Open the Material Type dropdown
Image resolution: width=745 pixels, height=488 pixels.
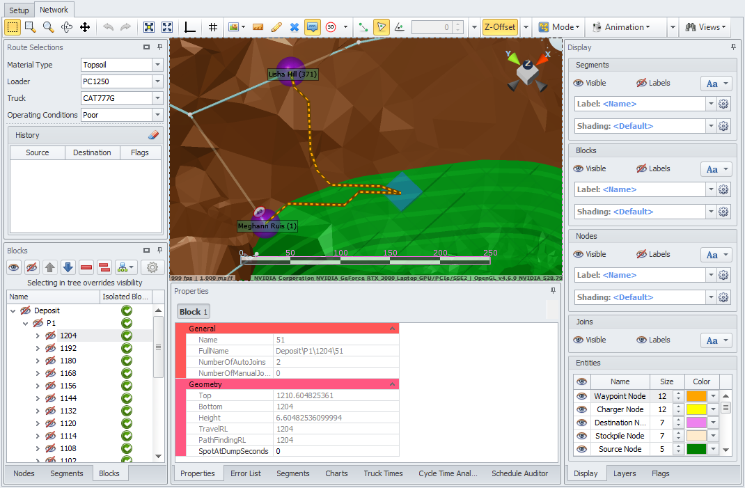tap(157, 65)
